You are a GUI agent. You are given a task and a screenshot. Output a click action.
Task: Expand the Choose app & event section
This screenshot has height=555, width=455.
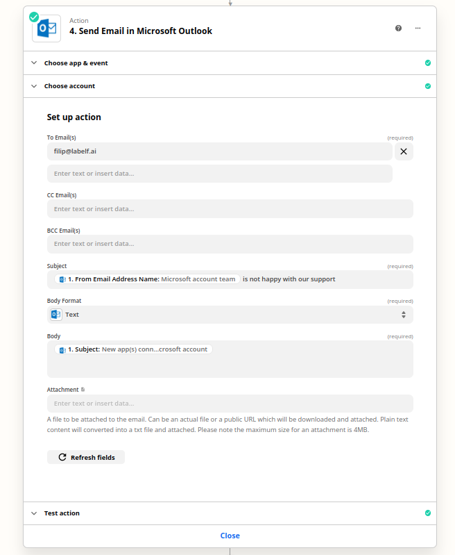pyautogui.click(x=34, y=63)
